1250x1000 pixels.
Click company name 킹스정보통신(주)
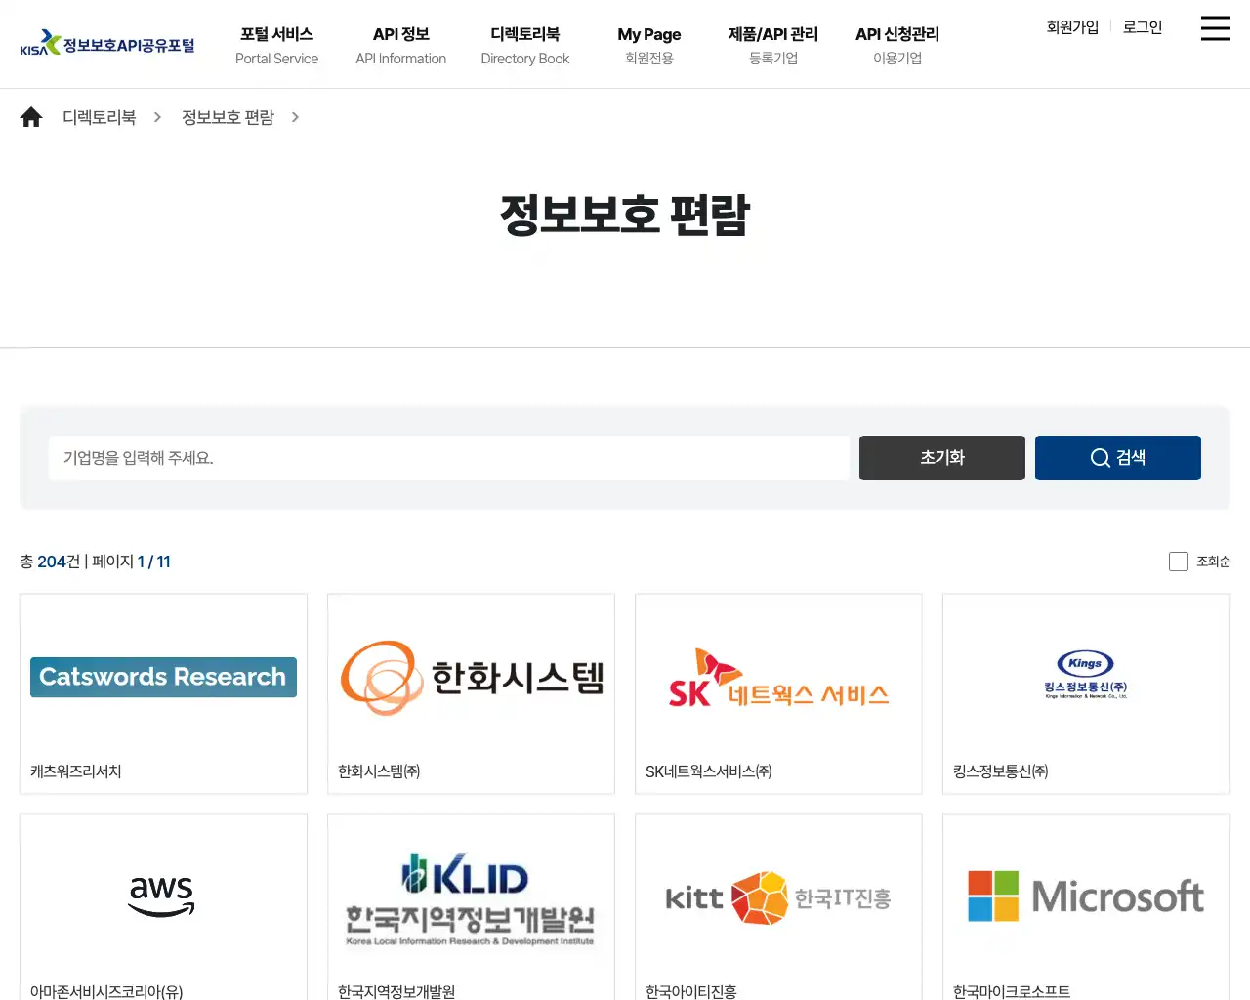coord(1001,771)
